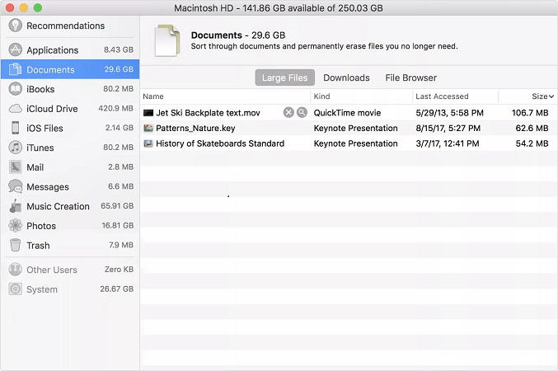Viewport: 558px width, 371px height.
Task: Click the iTunes music note icon
Action: click(x=16, y=148)
